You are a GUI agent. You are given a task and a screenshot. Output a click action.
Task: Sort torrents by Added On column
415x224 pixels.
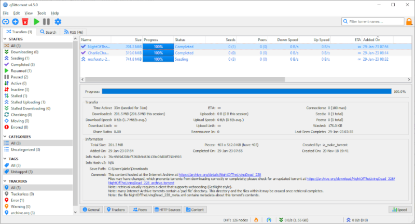[378, 40]
